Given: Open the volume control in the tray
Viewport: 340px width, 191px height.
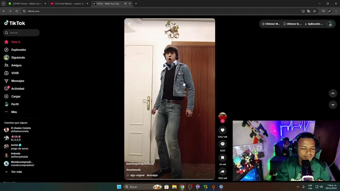Looking at the screenshot, I should 321,187.
